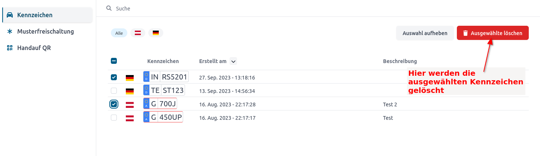
Task: Click the asterisk icon for Musterfreischaltung
Action: pyautogui.click(x=10, y=31)
